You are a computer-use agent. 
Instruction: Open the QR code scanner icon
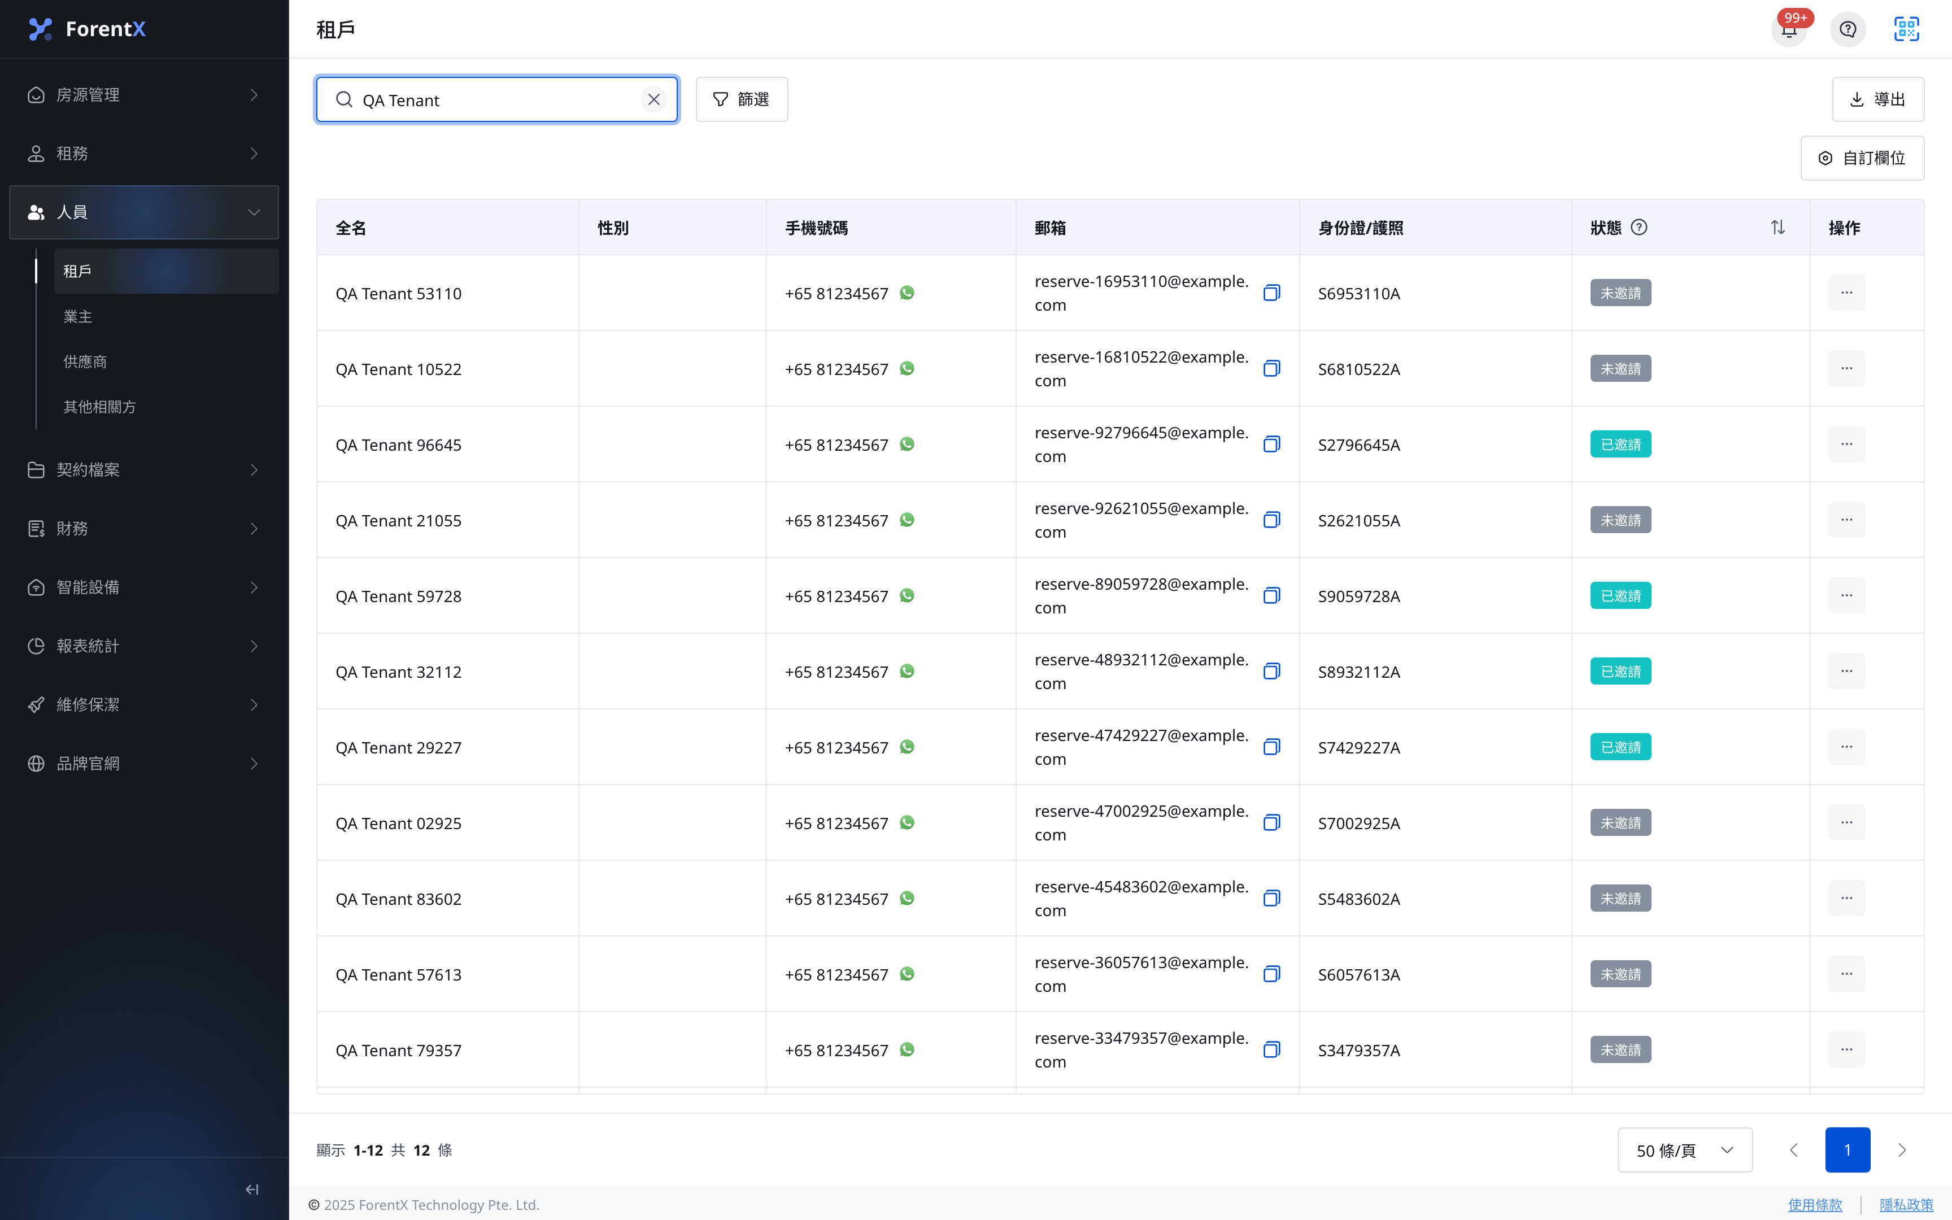click(1906, 30)
